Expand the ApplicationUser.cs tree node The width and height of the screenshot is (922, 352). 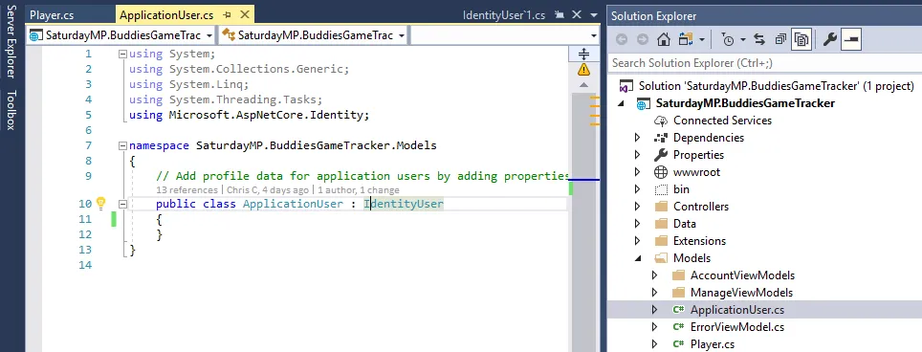[655, 310]
